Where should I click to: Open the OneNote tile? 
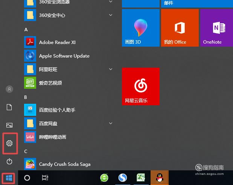click(216, 28)
